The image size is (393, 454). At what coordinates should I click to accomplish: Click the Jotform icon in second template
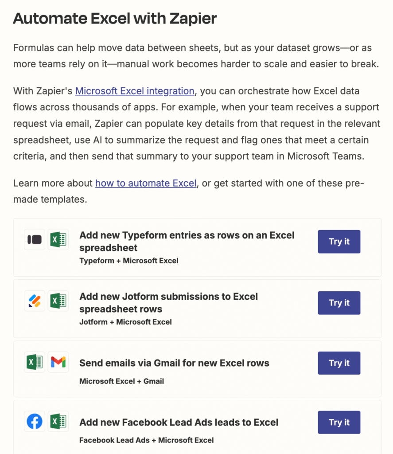pos(35,301)
